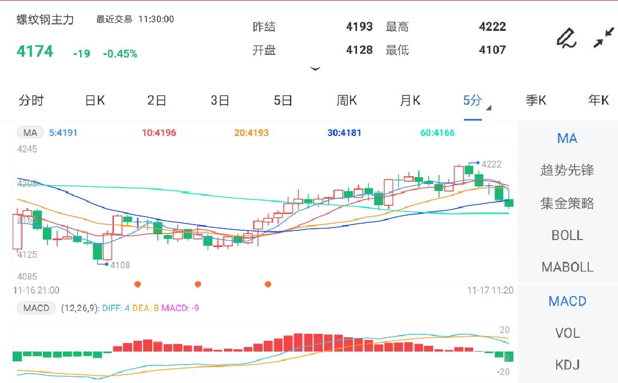
Task: Select MA in the indicator sidebar
Action: (567, 138)
